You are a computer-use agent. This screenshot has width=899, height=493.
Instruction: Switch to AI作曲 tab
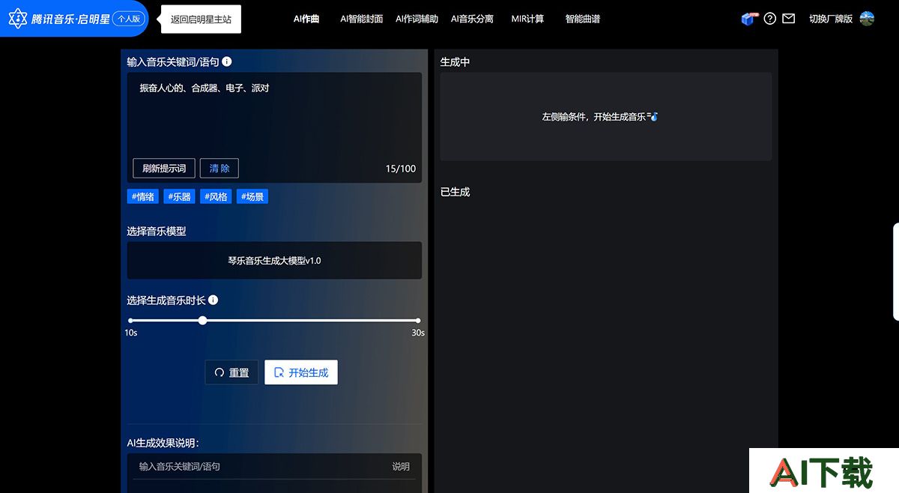point(306,19)
